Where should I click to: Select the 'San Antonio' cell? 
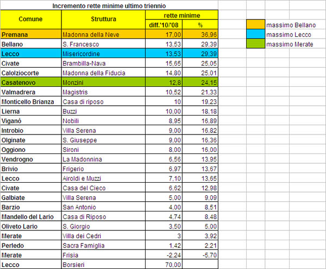(x=103, y=207)
